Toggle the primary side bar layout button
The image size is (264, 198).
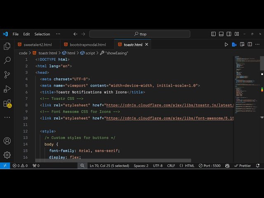[213, 34]
